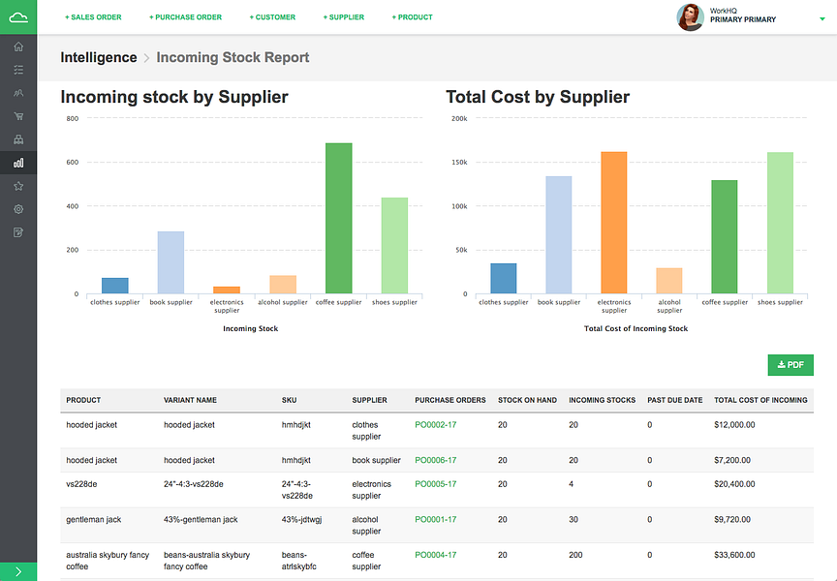Open the people contacts icon in sidebar

18,93
